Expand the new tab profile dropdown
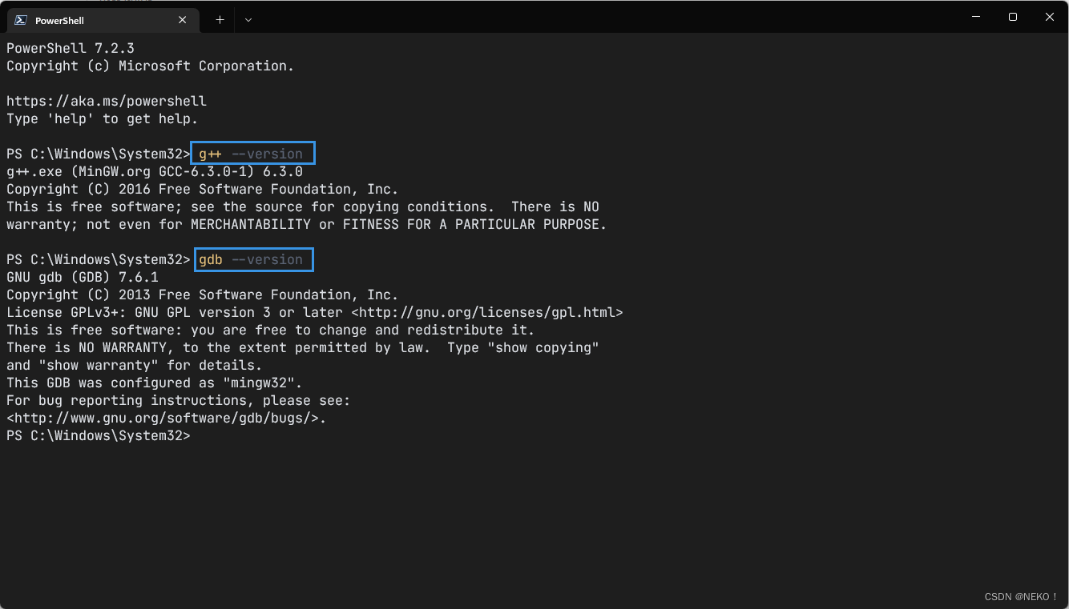 pyautogui.click(x=248, y=20)
